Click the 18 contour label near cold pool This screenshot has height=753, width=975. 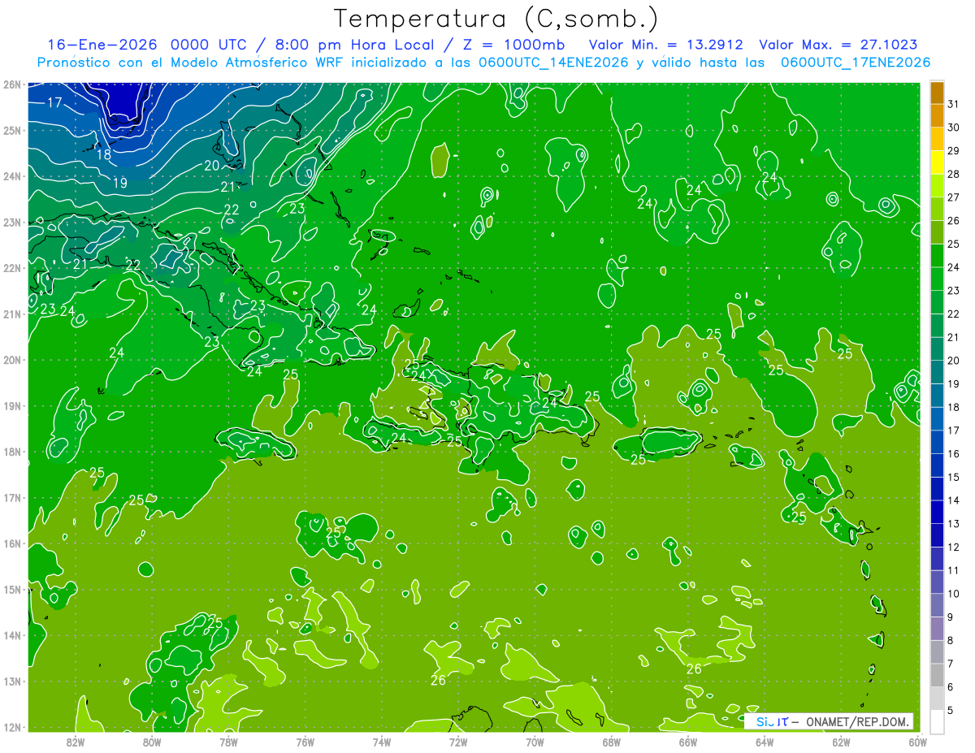click(104, 154)
